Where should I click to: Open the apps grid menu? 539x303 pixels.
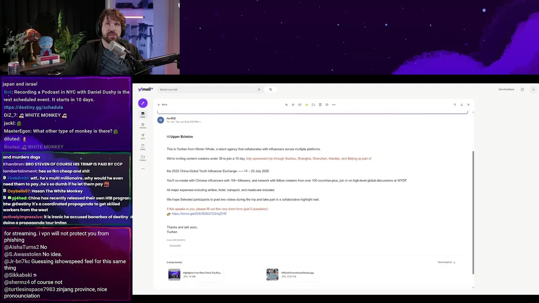coord(522,89)
